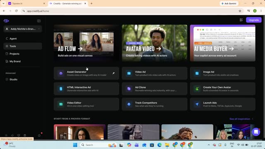Open Studio under Advanced
This screenshot has height=149, width=265.
23,79
